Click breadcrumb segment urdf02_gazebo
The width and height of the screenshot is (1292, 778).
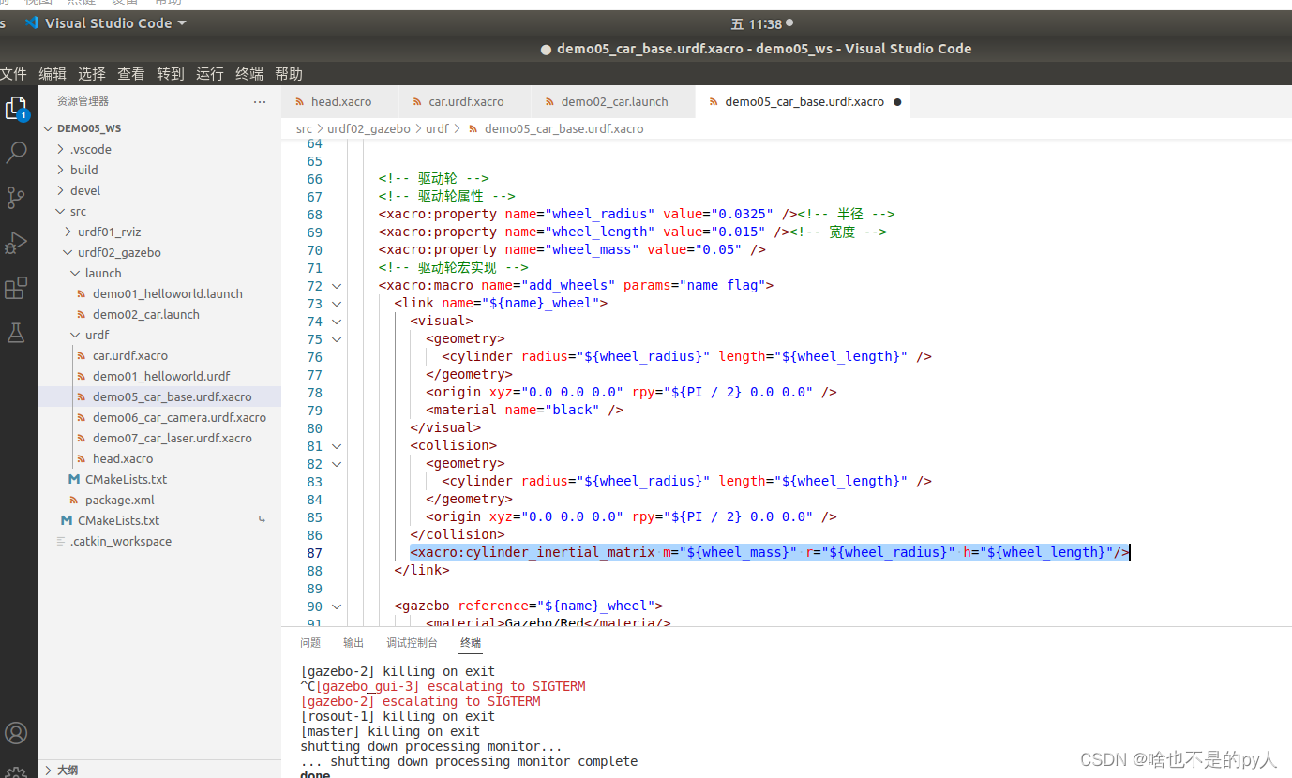[x=368, y=128]
